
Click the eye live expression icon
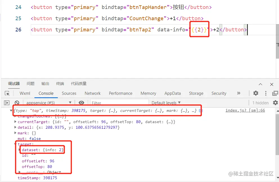tap(81, 103)
